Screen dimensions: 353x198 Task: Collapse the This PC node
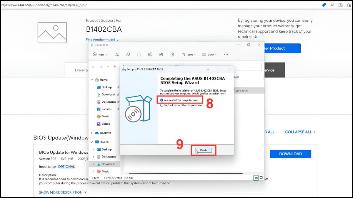pyautogui.click(x=92, y=142)
